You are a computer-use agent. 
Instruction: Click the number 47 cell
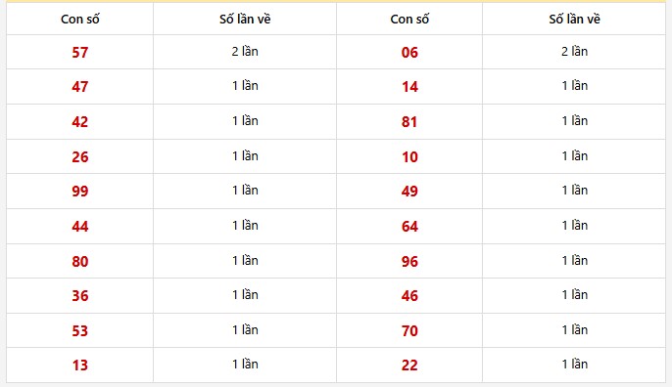(x=80, y=87)
